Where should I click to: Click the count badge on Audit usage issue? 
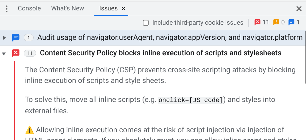[29, 38]
